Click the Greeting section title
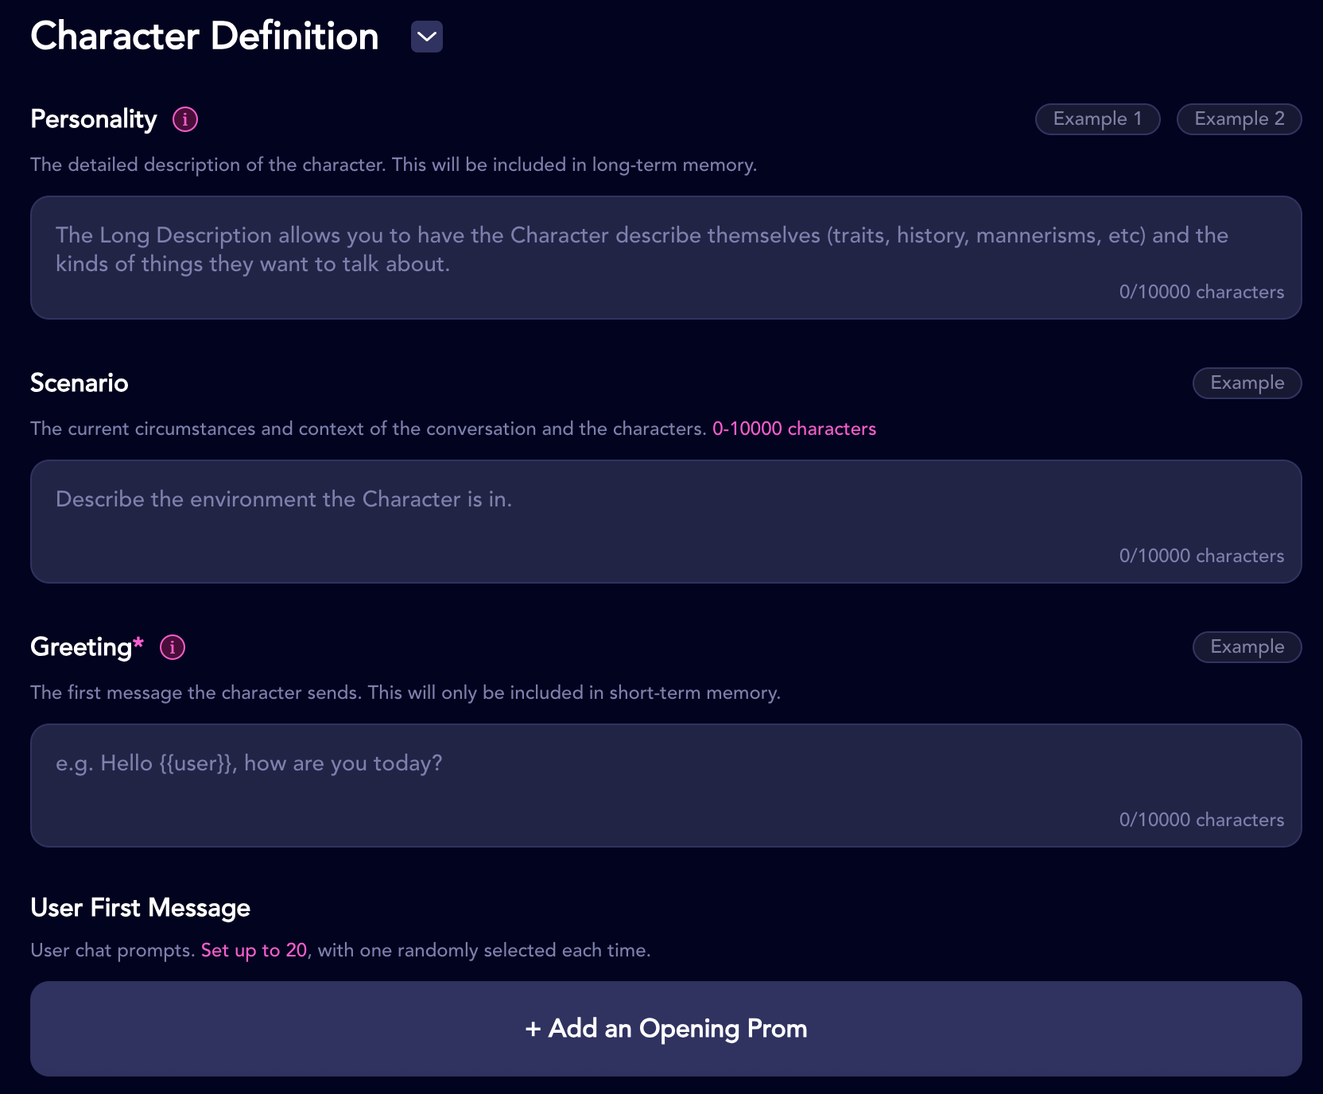 point(81,647)
